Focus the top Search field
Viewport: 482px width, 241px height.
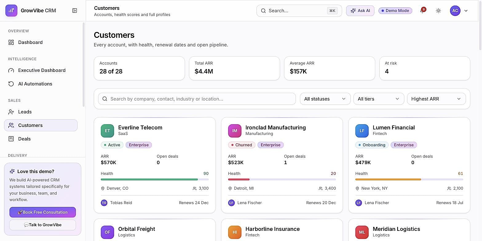tap(299, 10)
